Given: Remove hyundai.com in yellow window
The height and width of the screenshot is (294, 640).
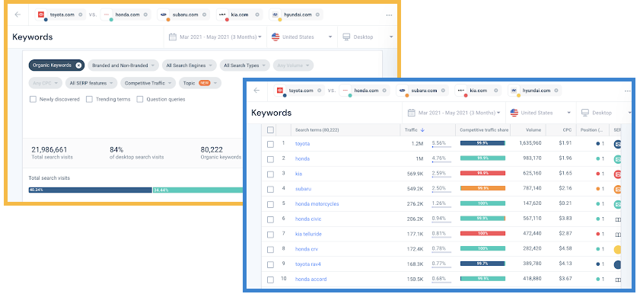Looking at the screenshot, I should click(x=317, y=14).
